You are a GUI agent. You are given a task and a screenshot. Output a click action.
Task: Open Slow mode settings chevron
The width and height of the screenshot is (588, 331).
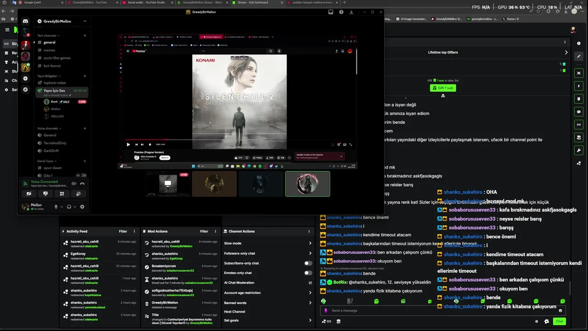pyautogui.click(x=310, y=243)
